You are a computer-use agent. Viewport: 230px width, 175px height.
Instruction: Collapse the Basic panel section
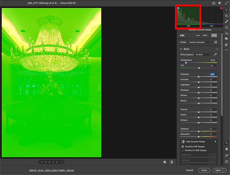click(x=181, y=49)
